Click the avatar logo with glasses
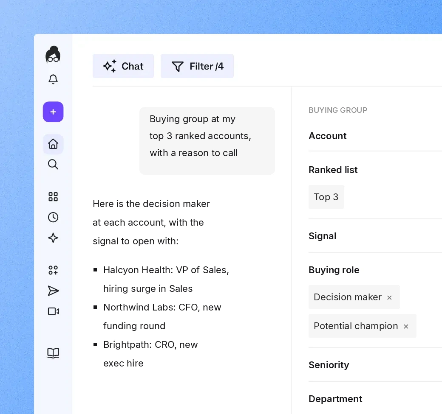The height and width of the screenshot is (414, 442). (53, 54)
